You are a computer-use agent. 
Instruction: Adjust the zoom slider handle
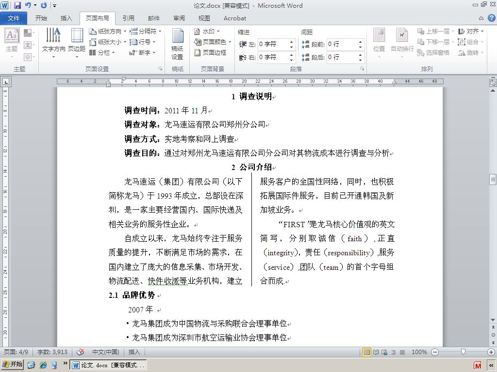coord(463,352)
